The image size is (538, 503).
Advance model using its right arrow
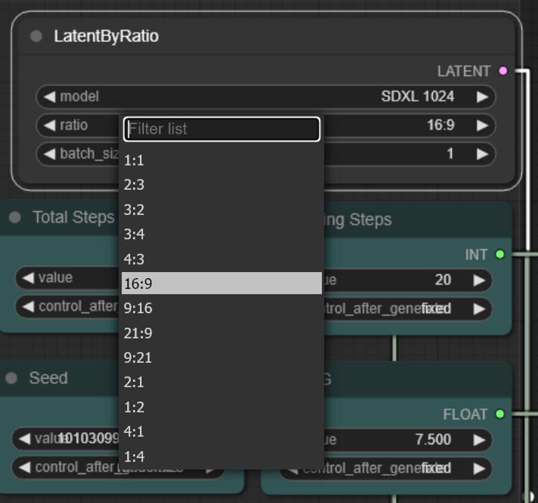point(482,96)
